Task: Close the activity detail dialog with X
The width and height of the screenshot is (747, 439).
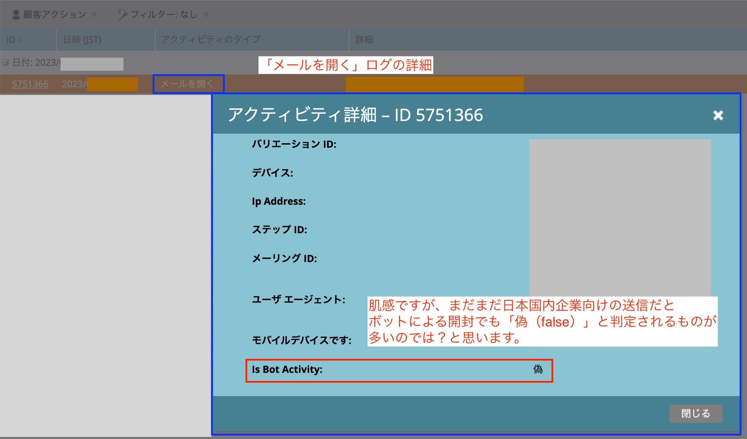Action: pos(718,115)
